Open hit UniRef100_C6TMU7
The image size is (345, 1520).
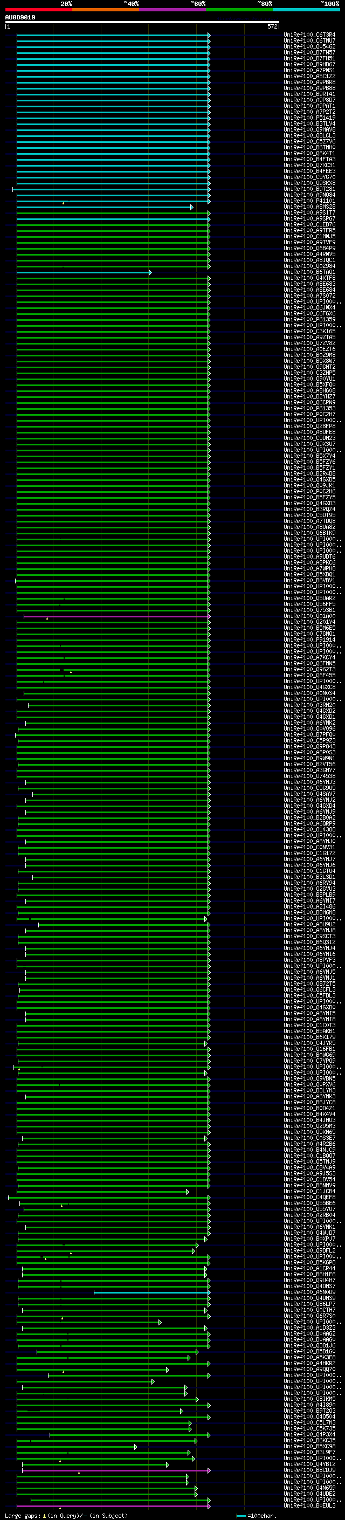(309, 41)
